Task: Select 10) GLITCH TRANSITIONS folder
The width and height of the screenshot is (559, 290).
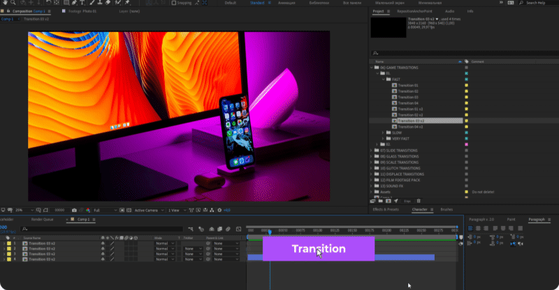Action: (400, 168)
